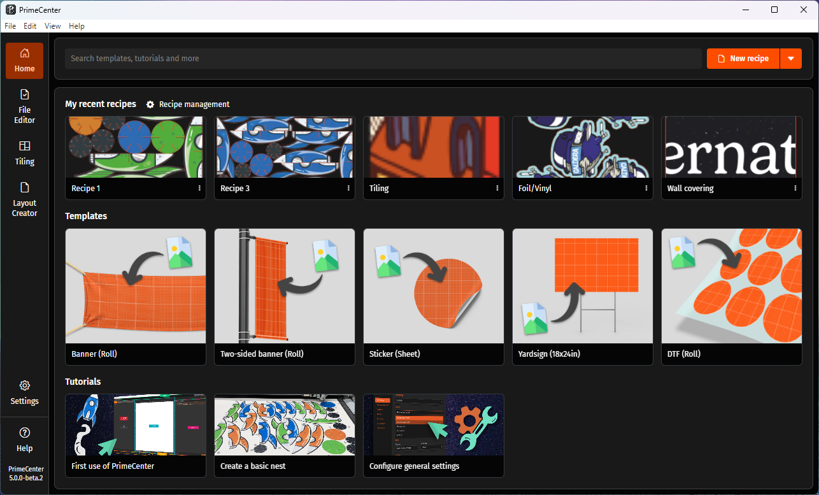Image resolution: width=819 pixels, height=495 pixels.
Task: Select the Banner (Roll) template
Action: [136, 297]
